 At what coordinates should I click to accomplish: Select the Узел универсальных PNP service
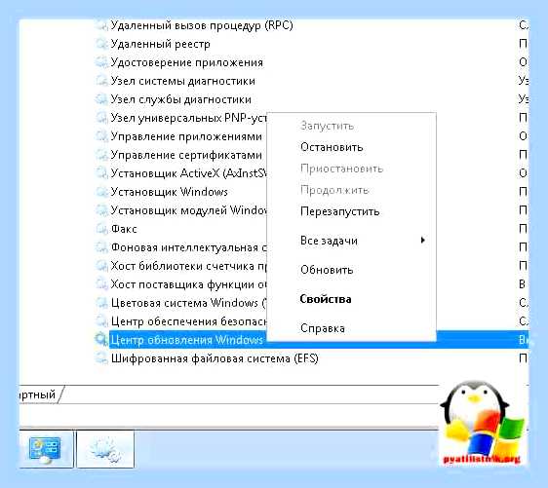[x=189, y=118]
